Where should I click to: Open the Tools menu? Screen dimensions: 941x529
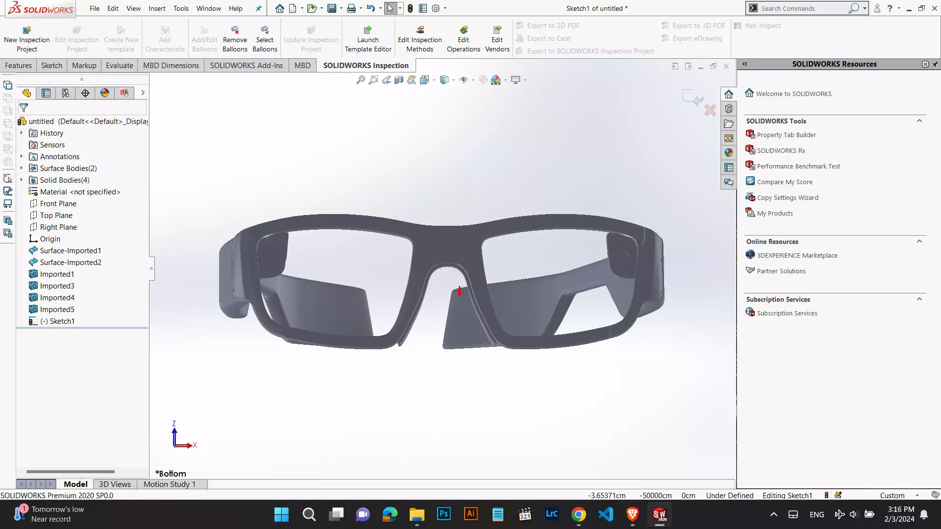181,8
